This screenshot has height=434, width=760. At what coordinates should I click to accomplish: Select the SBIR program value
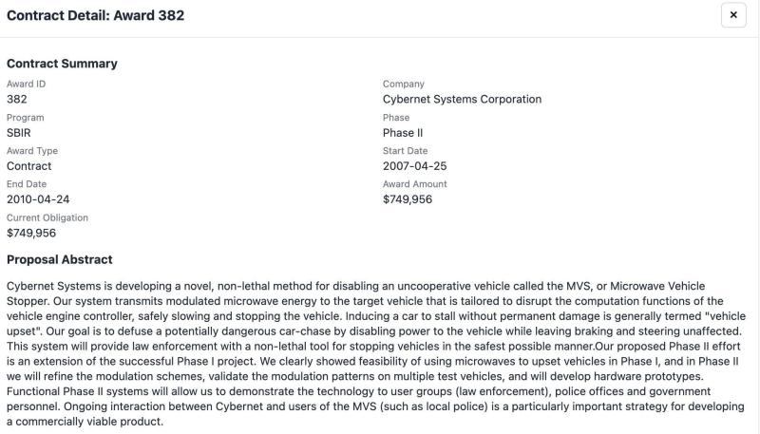pyautogui.click(x=19, y=133)
